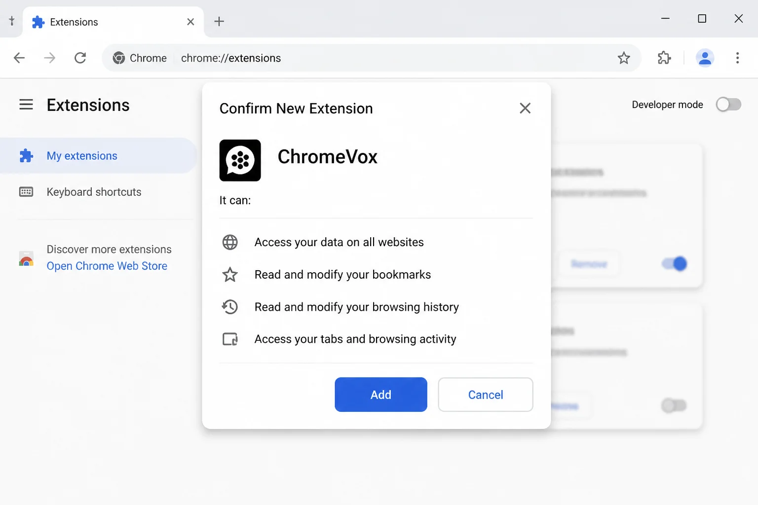
Task: Go back with the back arrow
Action: [19, 58]
